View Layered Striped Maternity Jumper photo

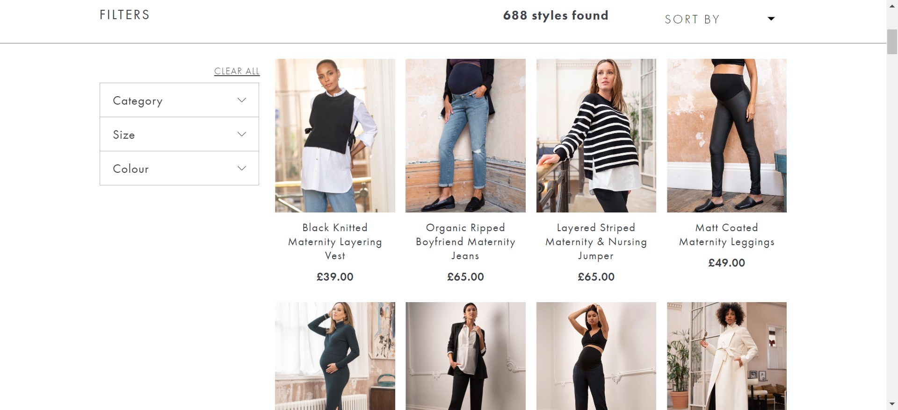point(596,135)
